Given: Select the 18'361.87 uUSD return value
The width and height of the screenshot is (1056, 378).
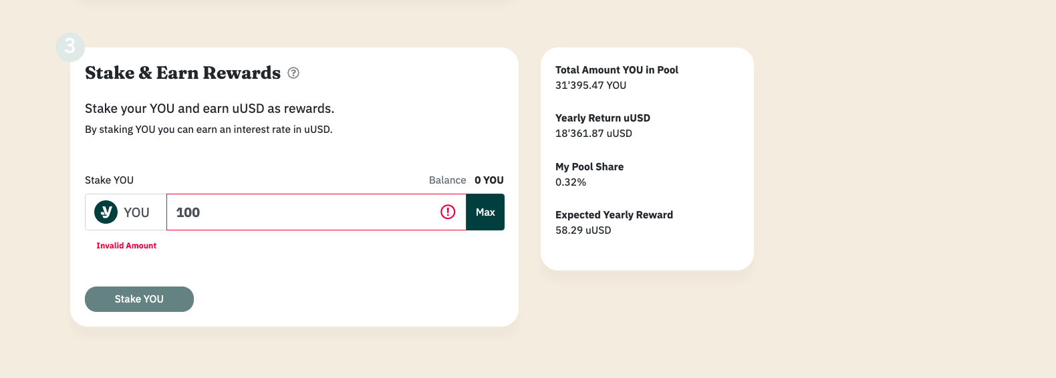Looking at the screenshot, I should click(593, 134).
